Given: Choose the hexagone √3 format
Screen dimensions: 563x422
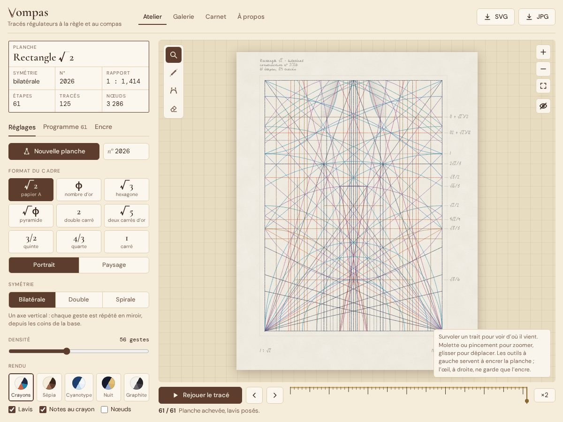Looking at the screenshot, I should click(127, 190).
